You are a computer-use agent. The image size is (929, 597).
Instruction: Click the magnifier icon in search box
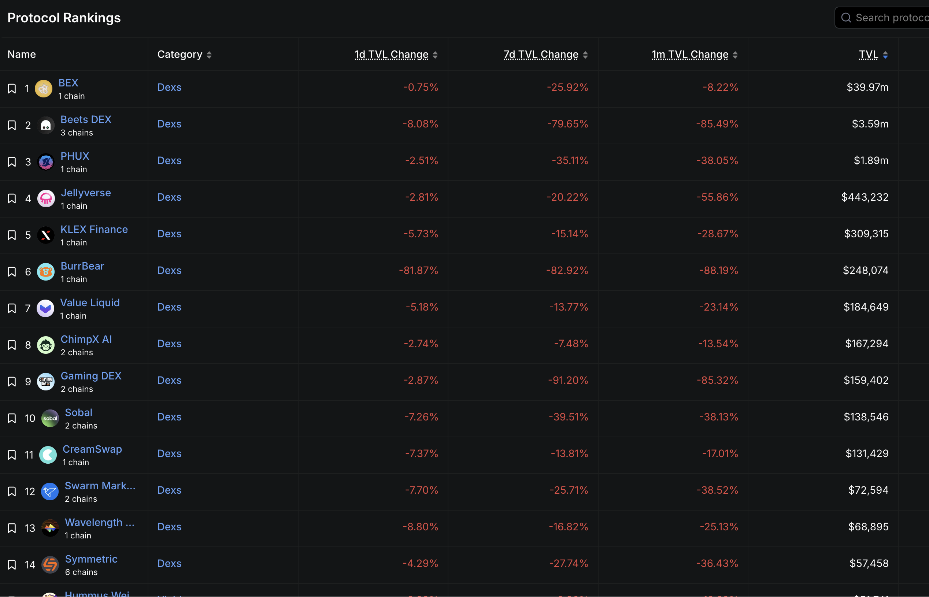click(846, 18)
